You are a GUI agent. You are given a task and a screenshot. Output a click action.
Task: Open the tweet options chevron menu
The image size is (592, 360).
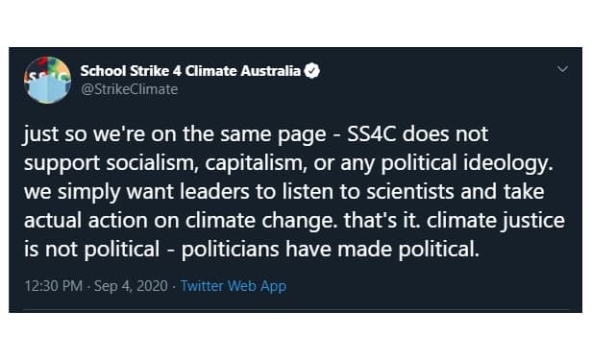[562, 69]
